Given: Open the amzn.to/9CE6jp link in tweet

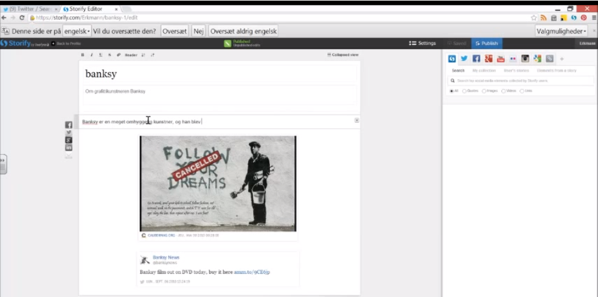Looking at the screenshot, I should coord(252,272).
